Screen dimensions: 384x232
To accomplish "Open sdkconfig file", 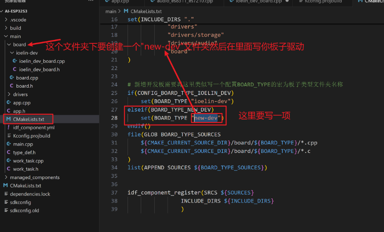I will point(20,202).
